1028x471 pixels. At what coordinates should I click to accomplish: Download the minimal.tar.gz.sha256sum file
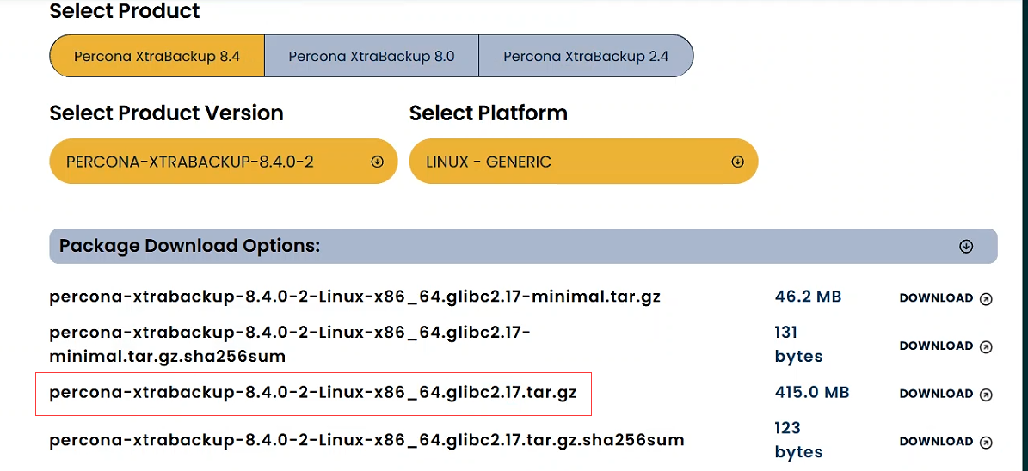[936, 346]
